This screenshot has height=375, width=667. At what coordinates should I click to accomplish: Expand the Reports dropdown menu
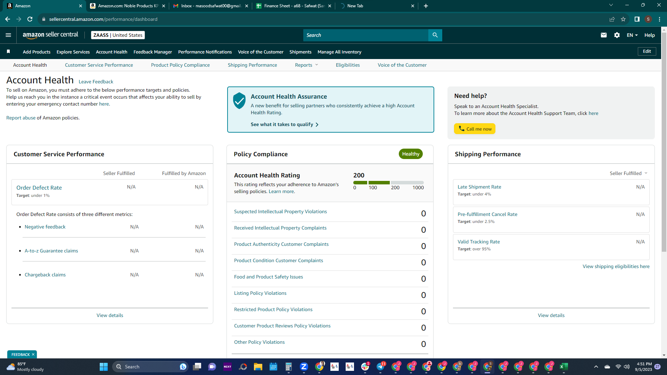point(306,65)
